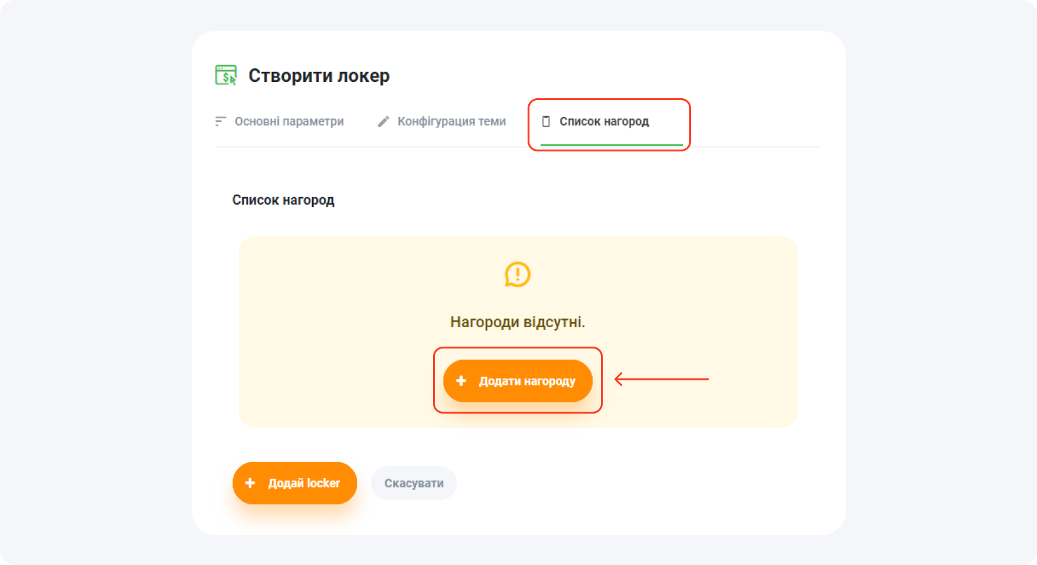Click the Додай locker button
Image resolution: width=1037 pixels, height=565 pixels.
click(x=294, y=482)
